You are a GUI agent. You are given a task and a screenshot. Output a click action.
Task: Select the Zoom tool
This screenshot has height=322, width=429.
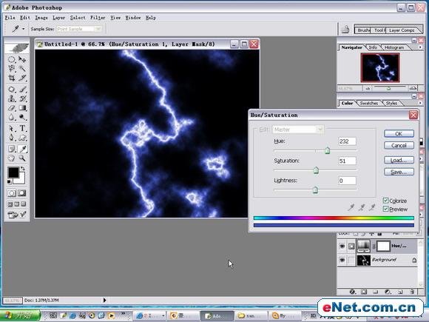(22, 158)
